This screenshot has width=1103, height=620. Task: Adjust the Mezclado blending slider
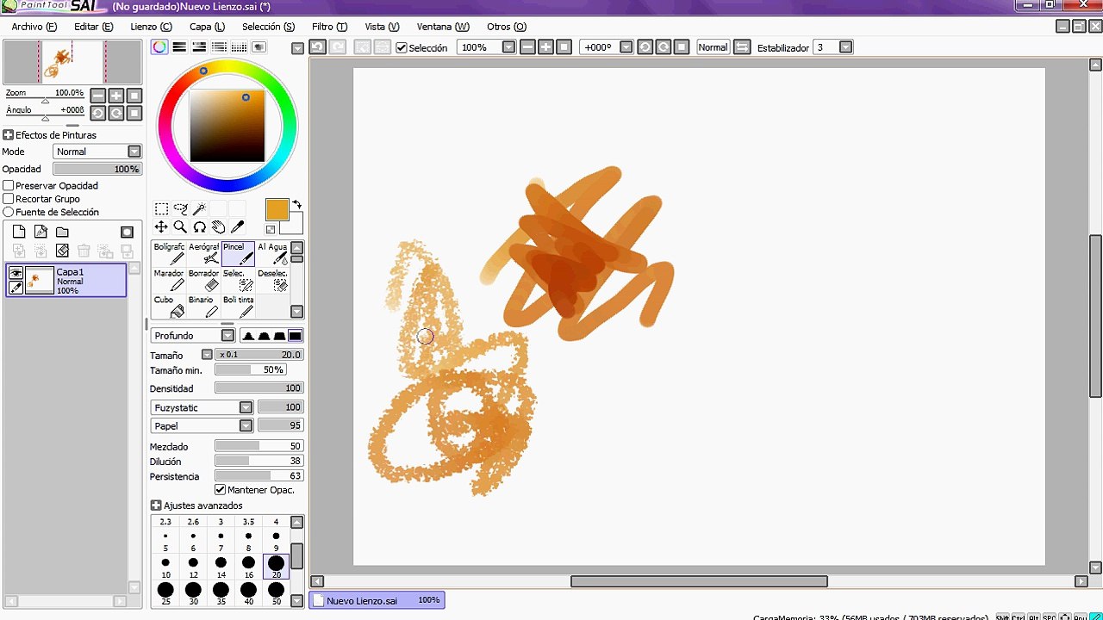point(259,446)
